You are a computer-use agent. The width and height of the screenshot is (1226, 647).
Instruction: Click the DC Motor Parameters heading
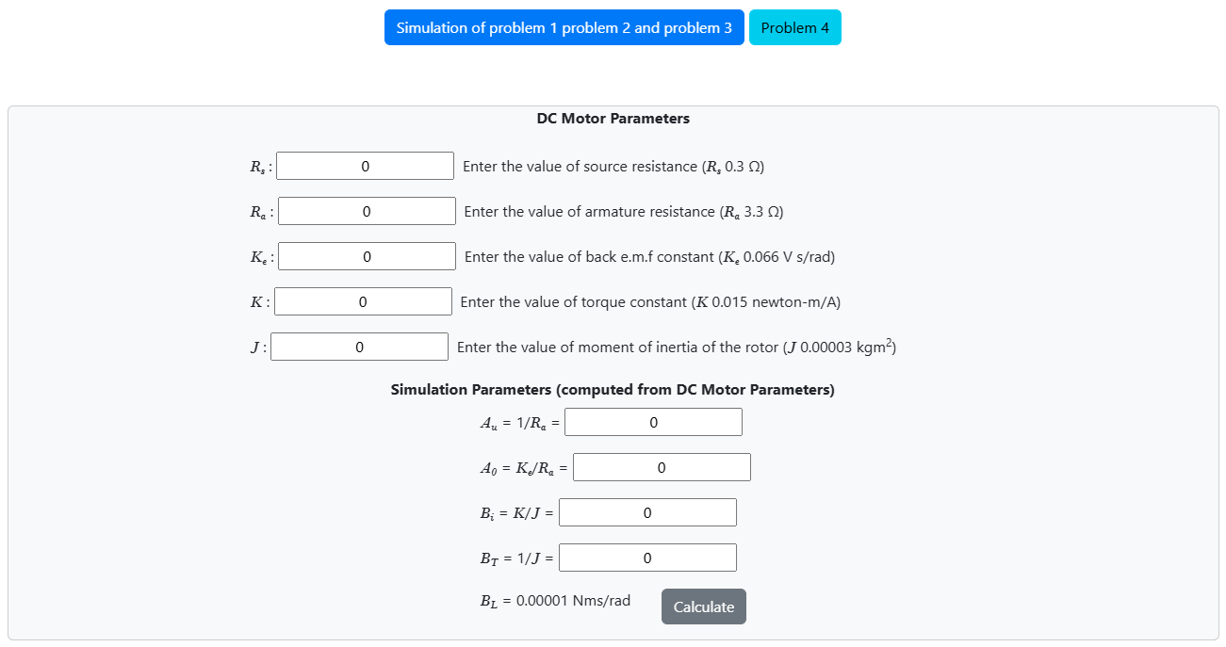pos(613,119)
